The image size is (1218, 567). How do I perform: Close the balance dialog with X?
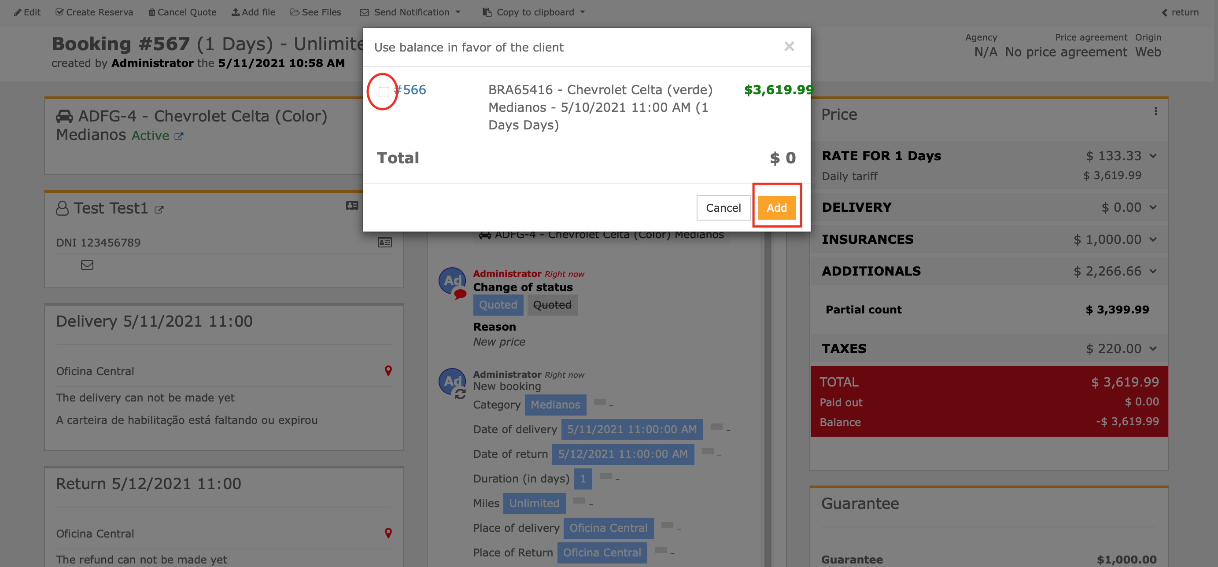[789, 46]
